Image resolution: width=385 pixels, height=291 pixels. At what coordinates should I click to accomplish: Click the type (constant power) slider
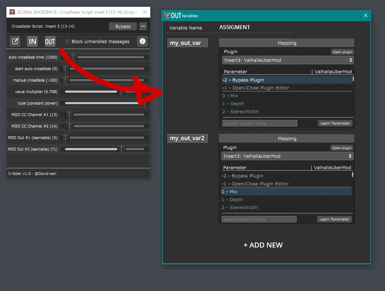click(105, 103)
